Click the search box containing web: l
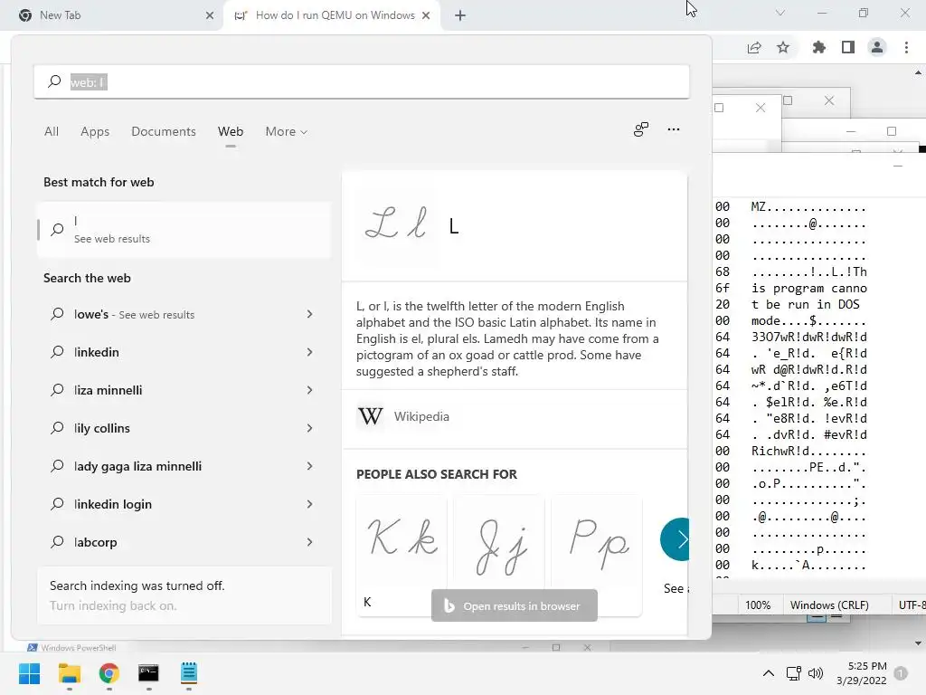Screen dimensions: 926x695 tap(362, 81)
